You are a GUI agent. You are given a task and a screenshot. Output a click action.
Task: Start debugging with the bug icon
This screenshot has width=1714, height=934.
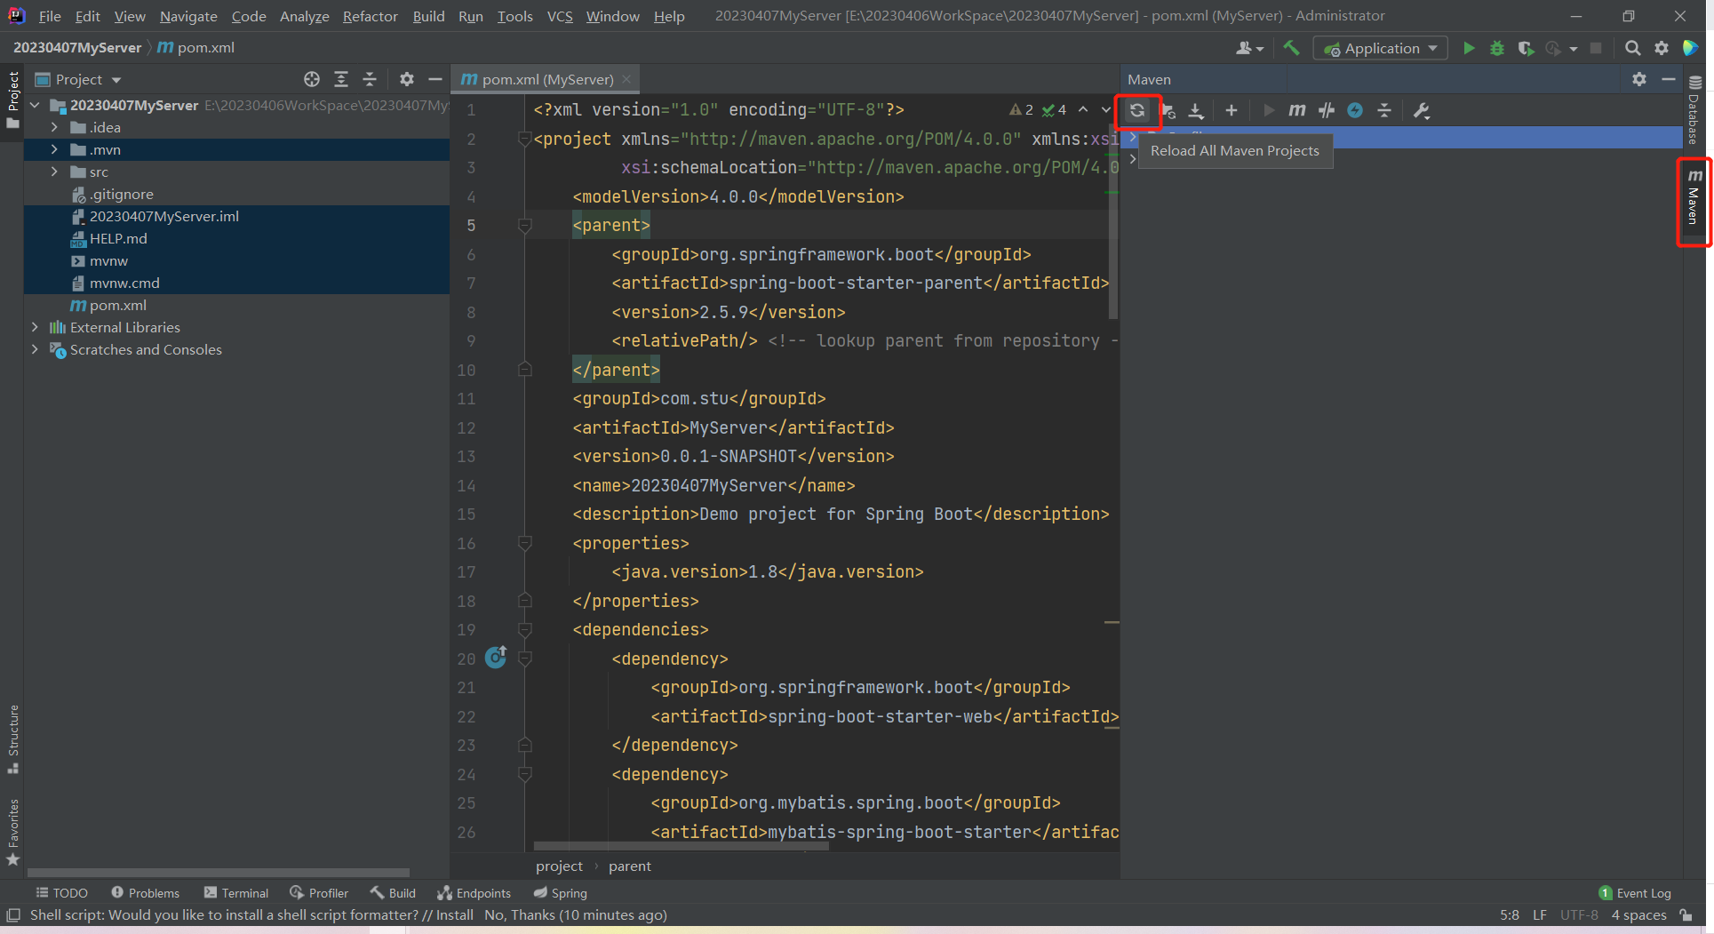[1497, 48]
